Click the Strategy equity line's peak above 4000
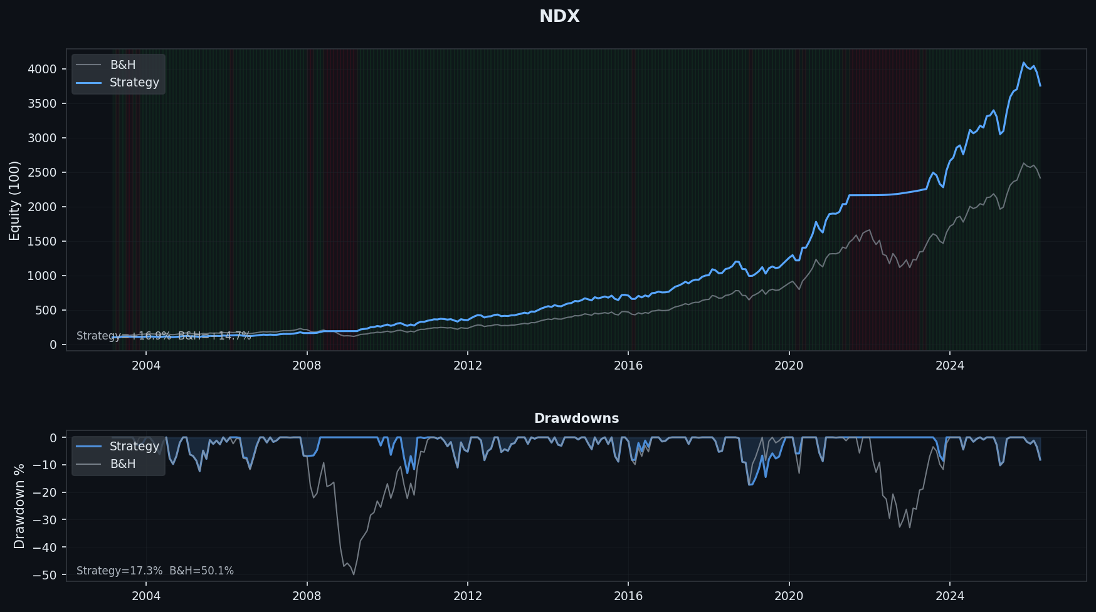Screen dimensions: 1096x612 click(1023, 63)
